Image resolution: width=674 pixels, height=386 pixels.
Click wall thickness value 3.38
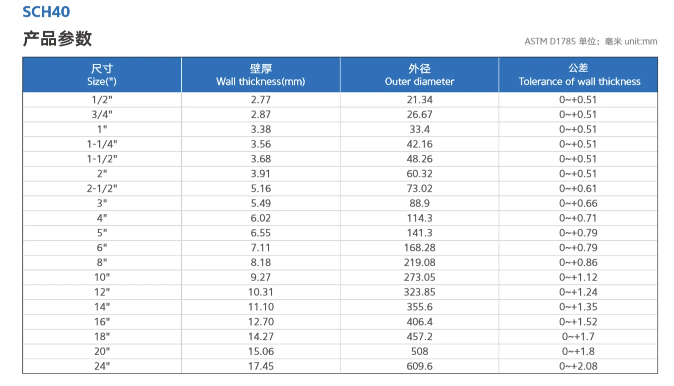(x=261, y=129)
